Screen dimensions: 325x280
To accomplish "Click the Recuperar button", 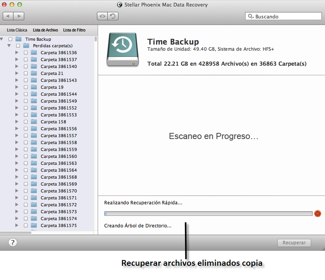I will point(294,243).
